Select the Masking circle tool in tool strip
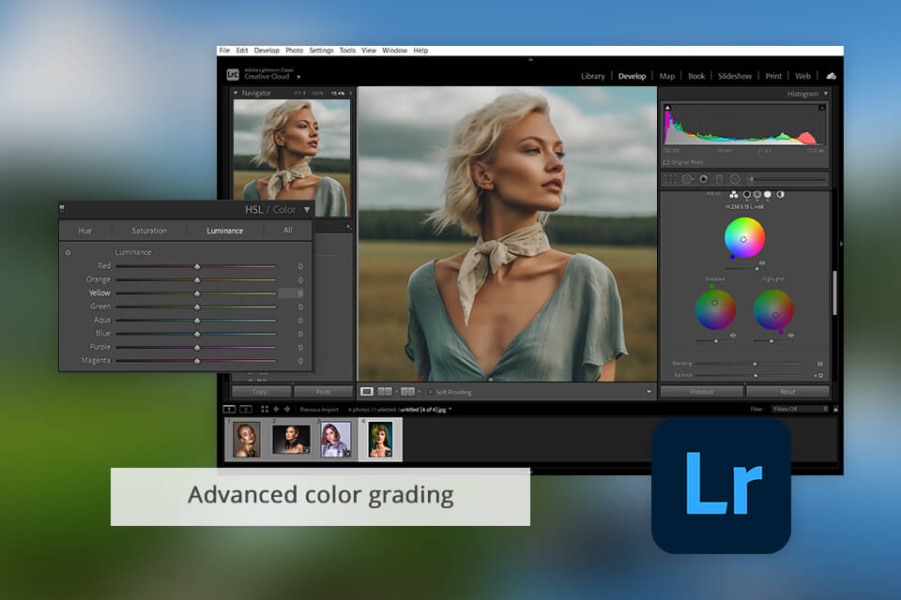Image resolution: width=901 pixels, height=600 pixels. (x=735, y=179)
